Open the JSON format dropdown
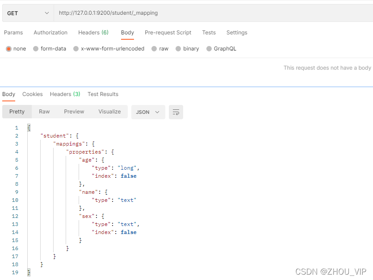 point(148,112)
